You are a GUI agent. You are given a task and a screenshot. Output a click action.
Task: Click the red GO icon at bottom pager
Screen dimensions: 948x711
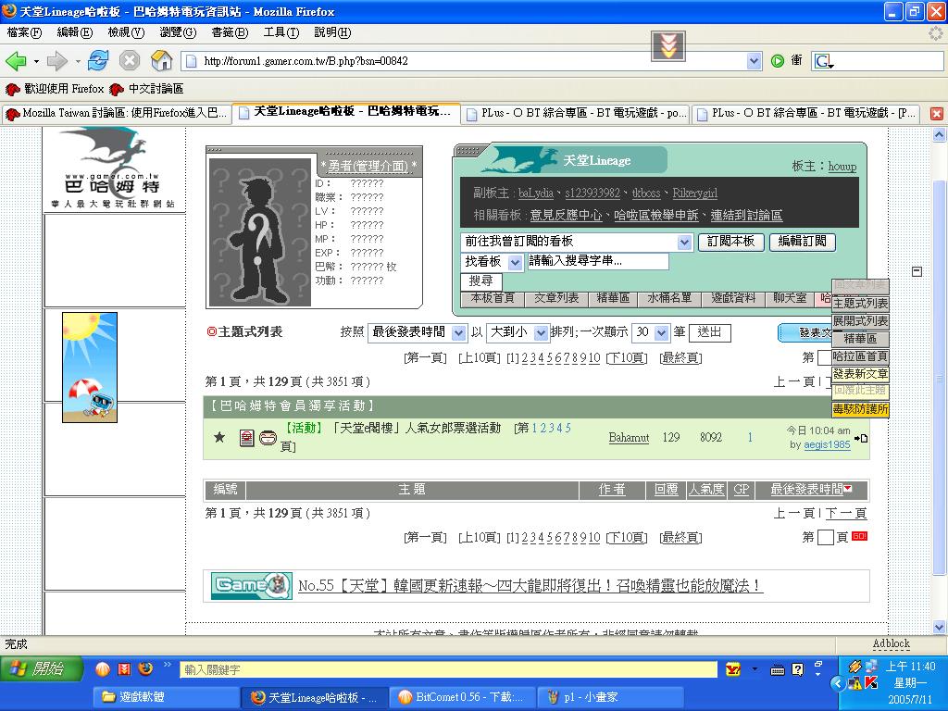859,536
